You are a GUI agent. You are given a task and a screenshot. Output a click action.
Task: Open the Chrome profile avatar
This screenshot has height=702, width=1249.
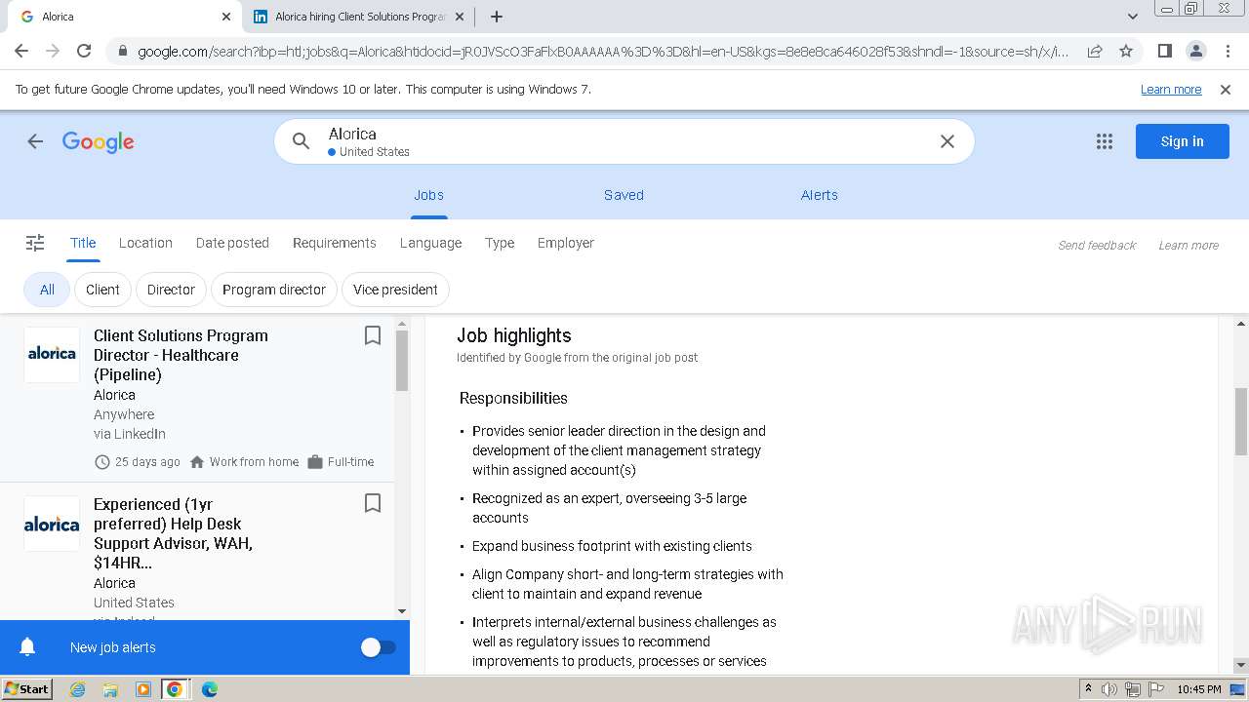[1195, 51]
